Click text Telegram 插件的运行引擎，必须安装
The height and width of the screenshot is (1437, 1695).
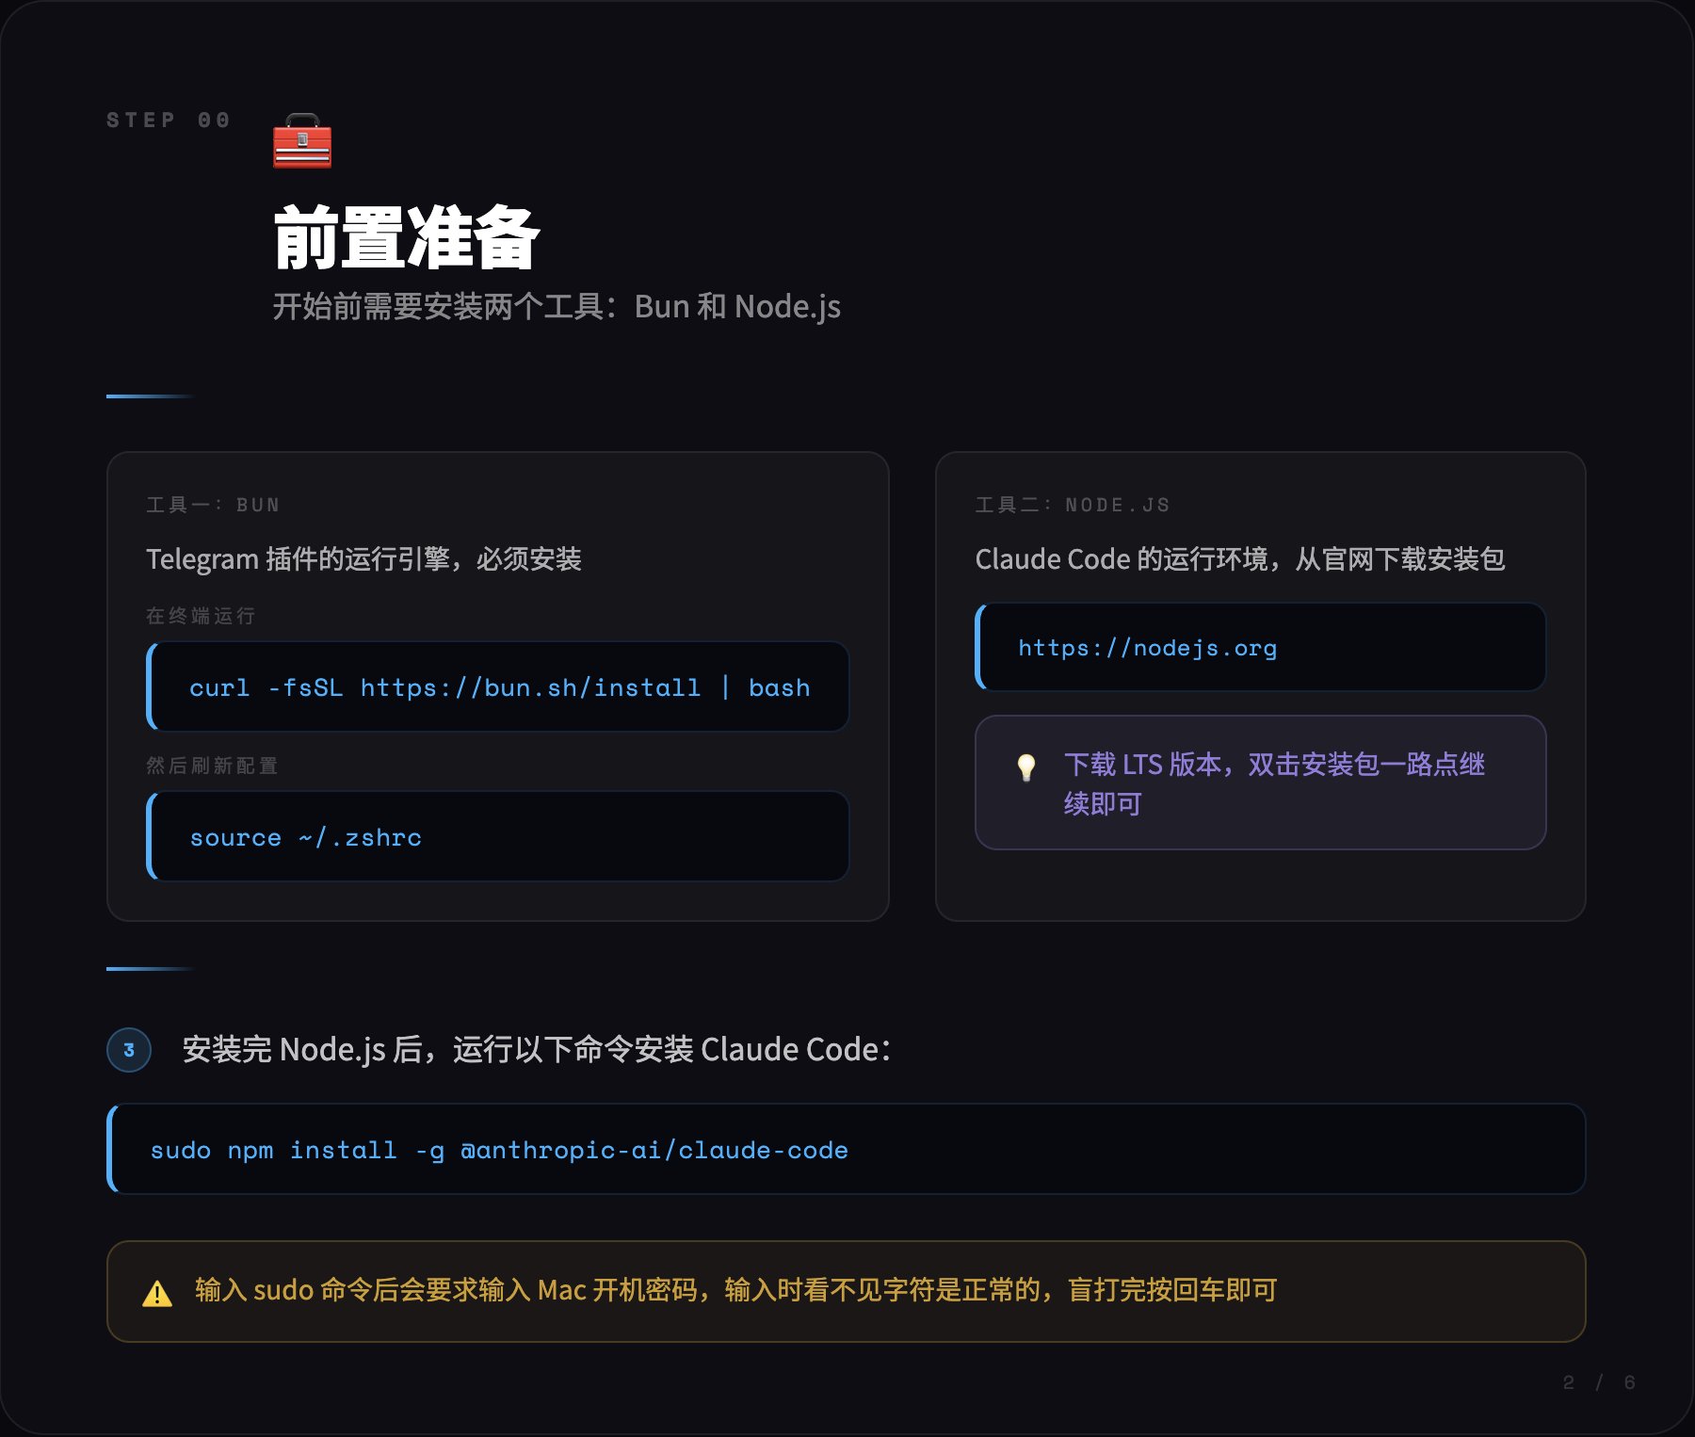point(363,559)
